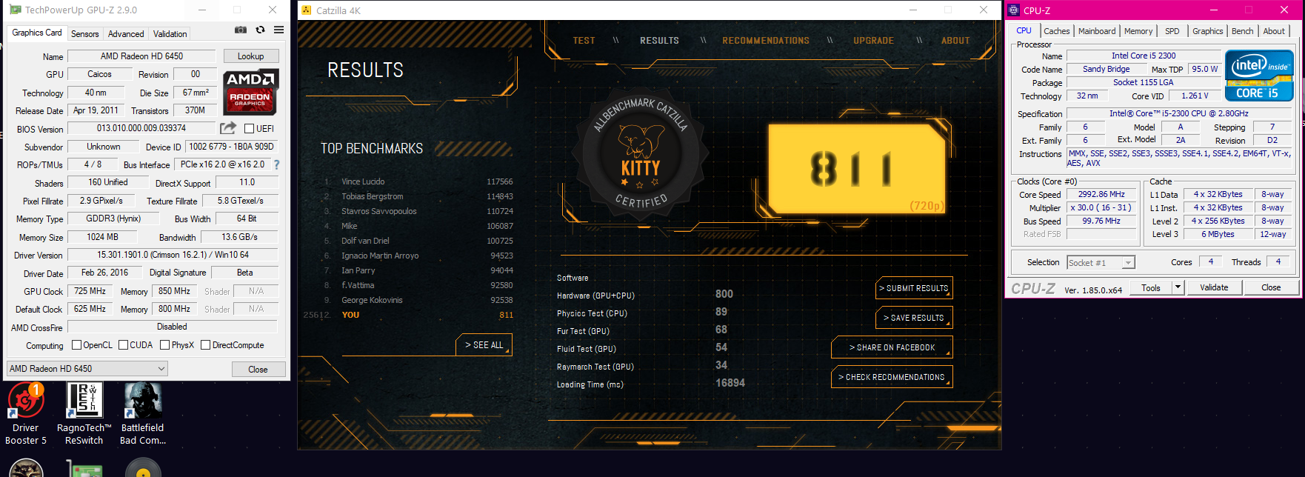Click the GPU-Z Name field
Screen dimensions: 1305x477
141,56
